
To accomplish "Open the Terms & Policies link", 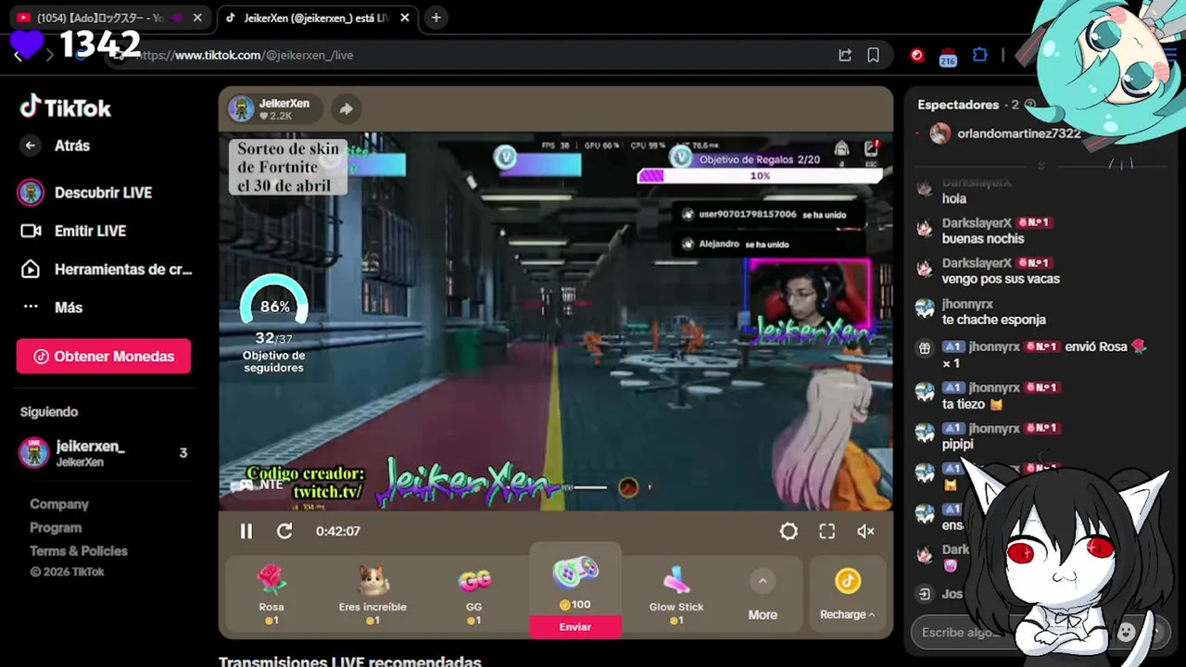I will (79, 550).
